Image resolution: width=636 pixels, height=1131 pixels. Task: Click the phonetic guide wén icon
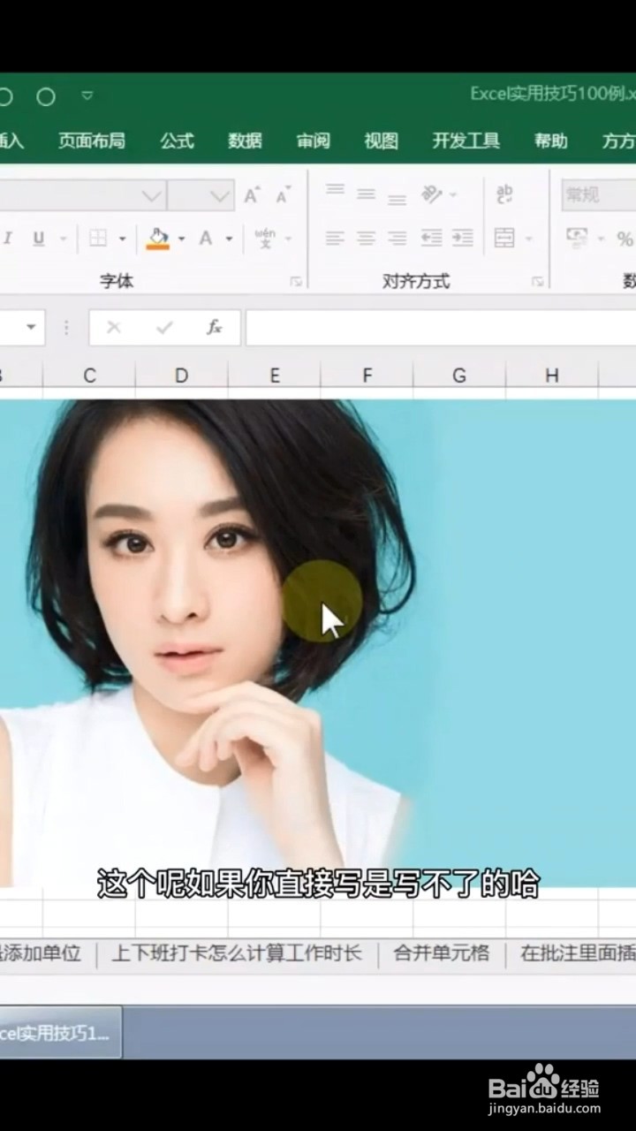[x=265, y=239]
